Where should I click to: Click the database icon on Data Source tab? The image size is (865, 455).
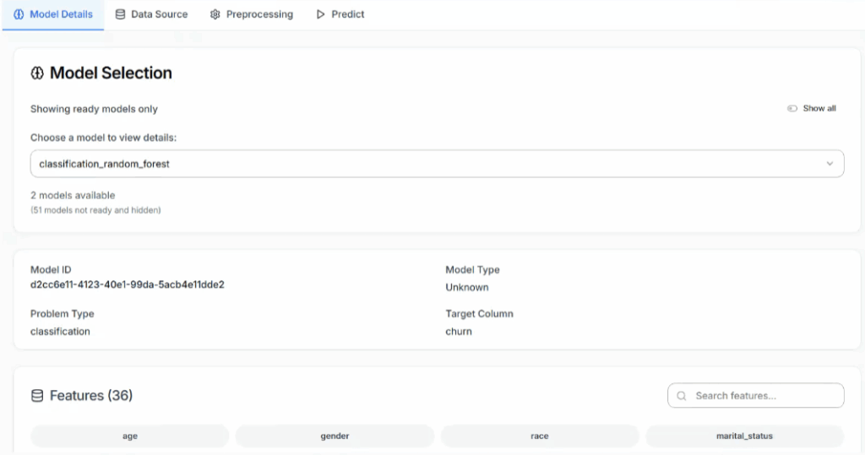(120, 14)
